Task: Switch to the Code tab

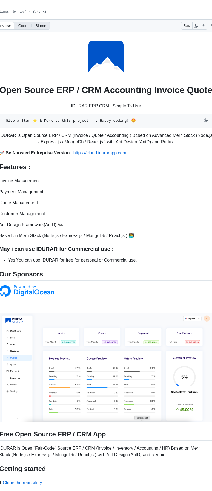Action: [x=23, y=26]
